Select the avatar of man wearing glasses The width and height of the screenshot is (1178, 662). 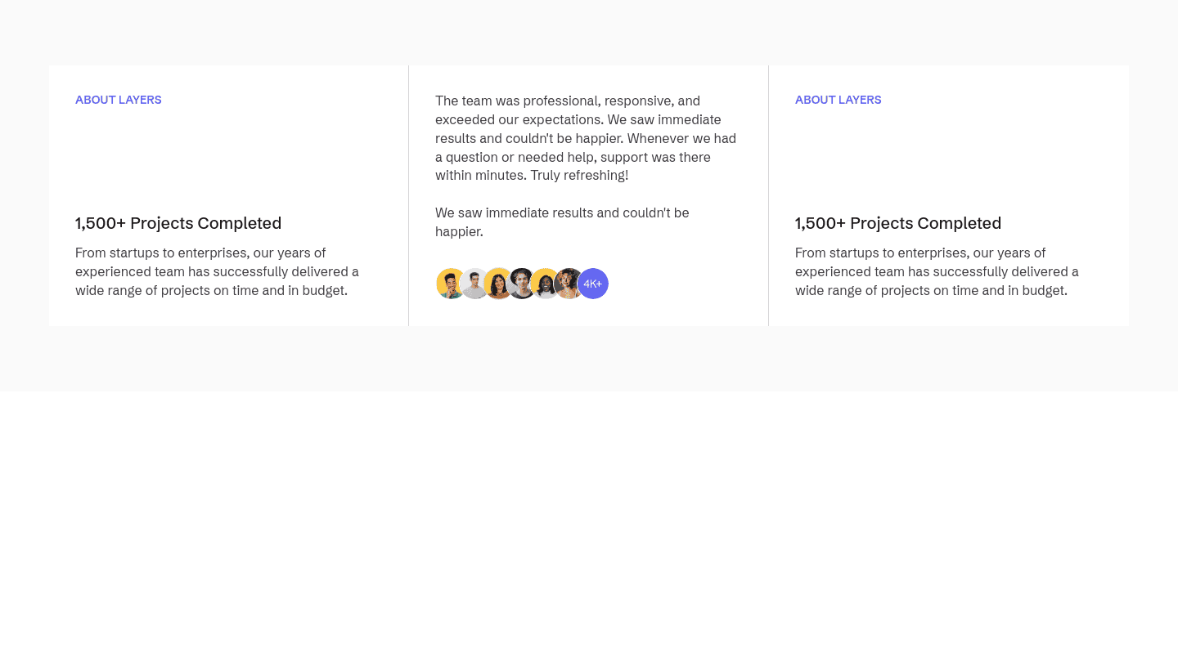tap(473, 284)
